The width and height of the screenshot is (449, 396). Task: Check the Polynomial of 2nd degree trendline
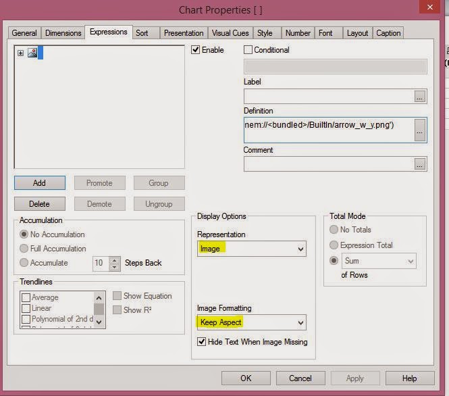[26, 319]
